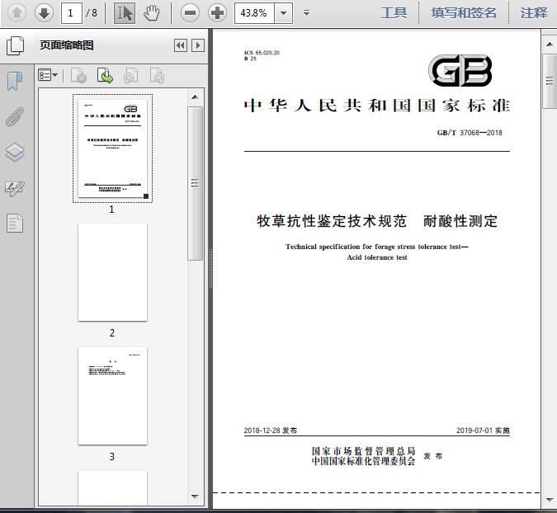Click the delete pages icon
557x513 pixels.
79,76
